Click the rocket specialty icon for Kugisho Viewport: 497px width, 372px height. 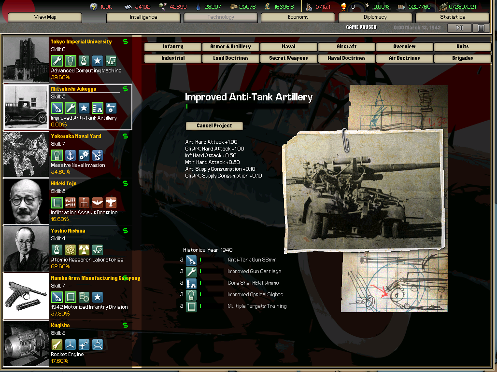(x=57, y=344)
